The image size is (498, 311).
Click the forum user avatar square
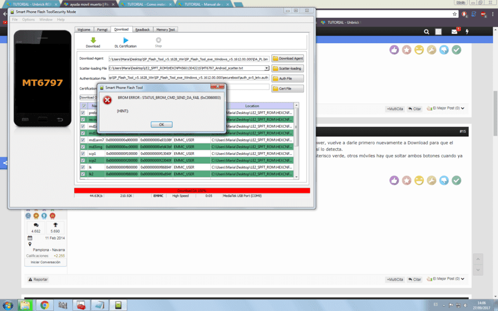(438, 32)
